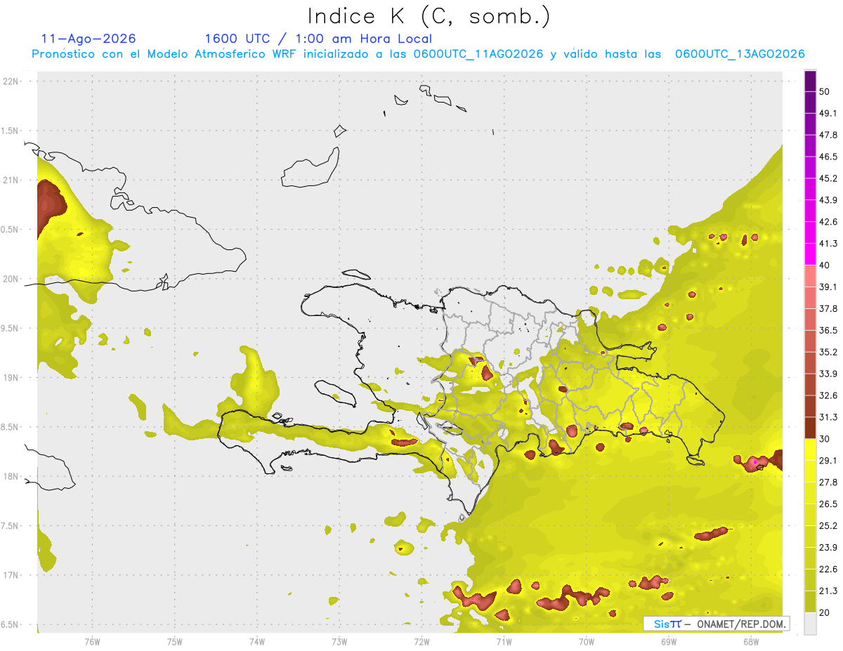Select the date text '11-Ago-2026'

[89, 39]
